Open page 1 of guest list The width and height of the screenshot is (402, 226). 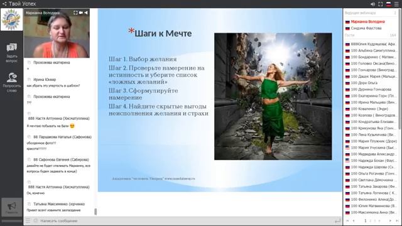click(x=366, y=220)
